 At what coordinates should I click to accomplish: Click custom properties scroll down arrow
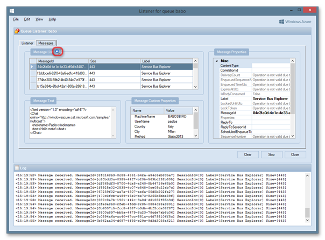pos(196,136)
